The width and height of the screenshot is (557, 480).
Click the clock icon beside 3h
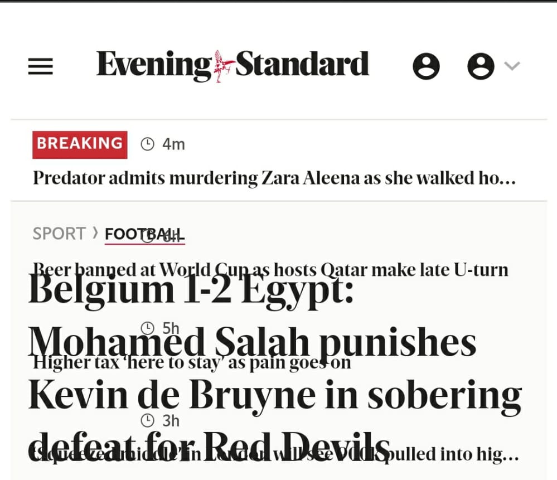pos(147,420)
